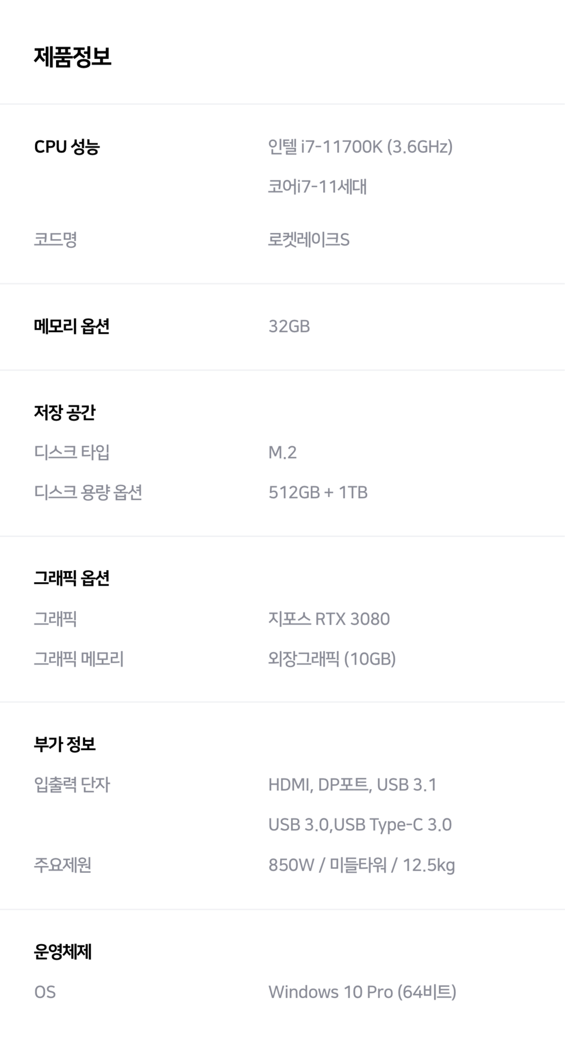Select the 입출력 단자 label
Viewport: 565px width, 1055px height.
click(72, 785)
